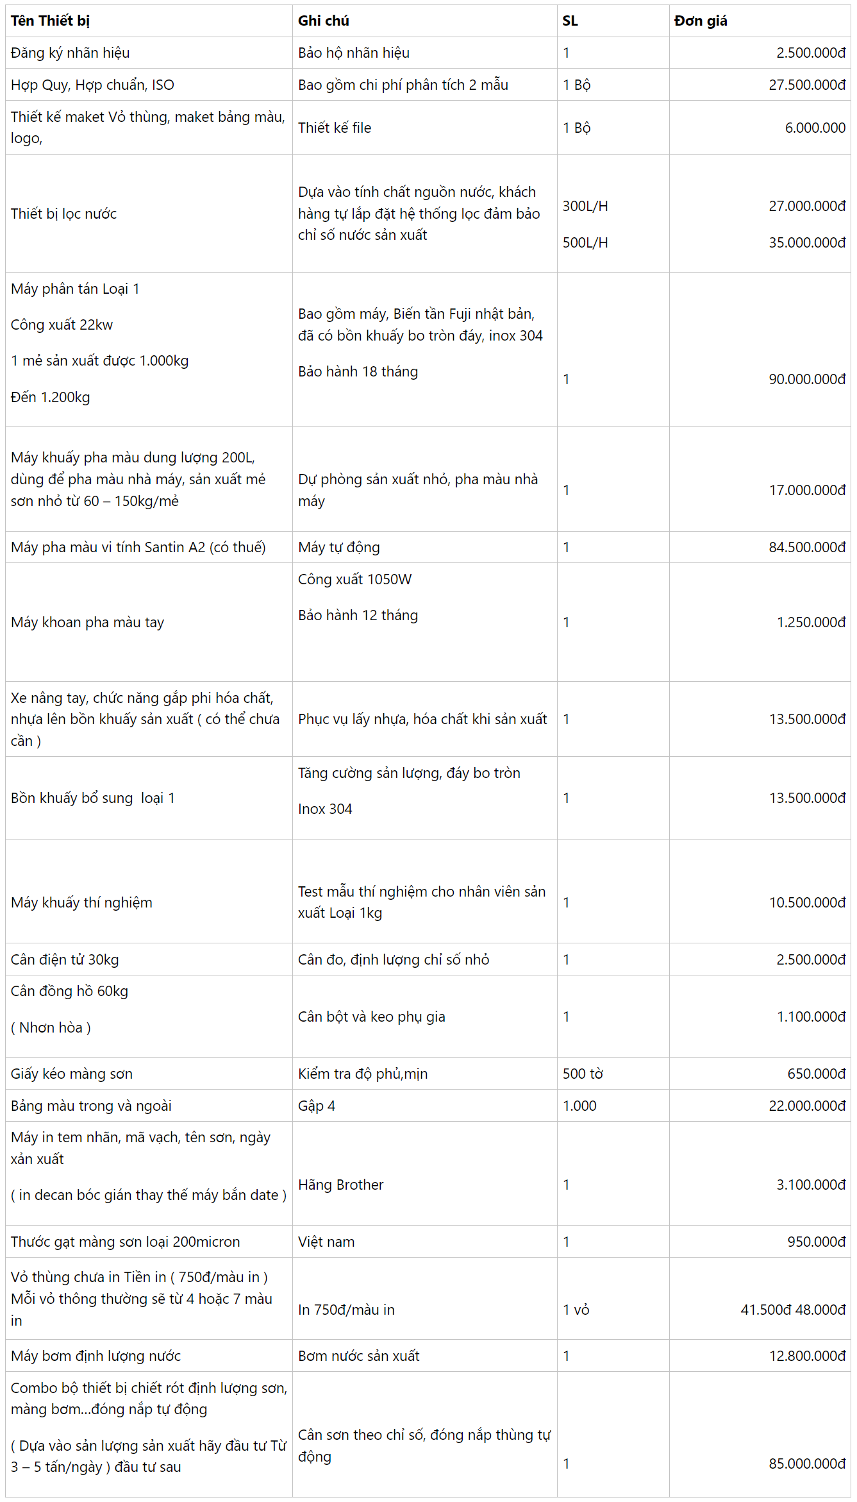Click the "Thiết kế file" note cell

pyautogui.click(x=335, y=128)
